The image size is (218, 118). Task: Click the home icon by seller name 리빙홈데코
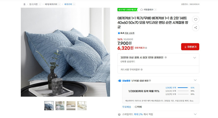click(142, 9)
